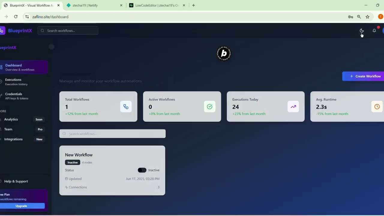Click the Bolt badge icon

tap(224, 53)
